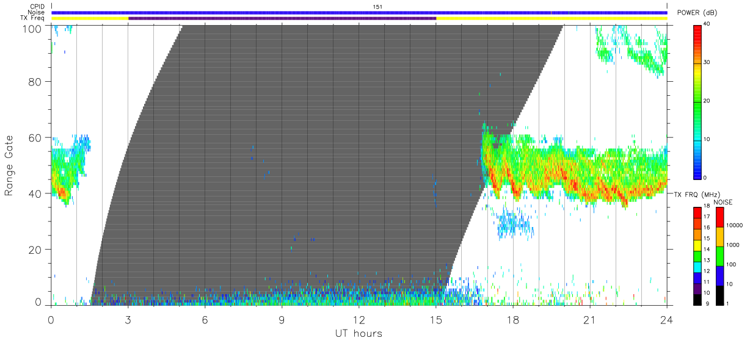Click the 24 tick on UT hours axis

(667, 319)
